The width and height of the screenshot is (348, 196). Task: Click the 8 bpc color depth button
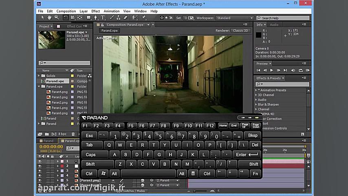click(x=62, y=134)
